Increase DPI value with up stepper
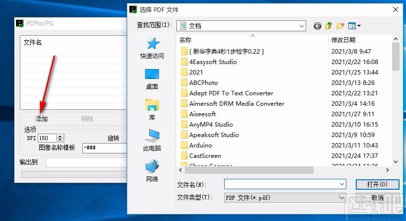 tap(60, 136)
